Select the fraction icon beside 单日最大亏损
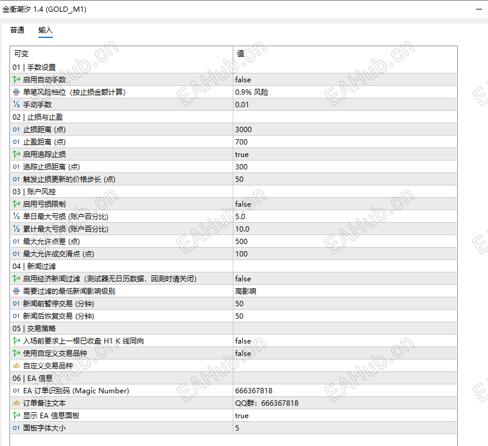The height and width of the screenshot is (446, 488). [16, 217]
